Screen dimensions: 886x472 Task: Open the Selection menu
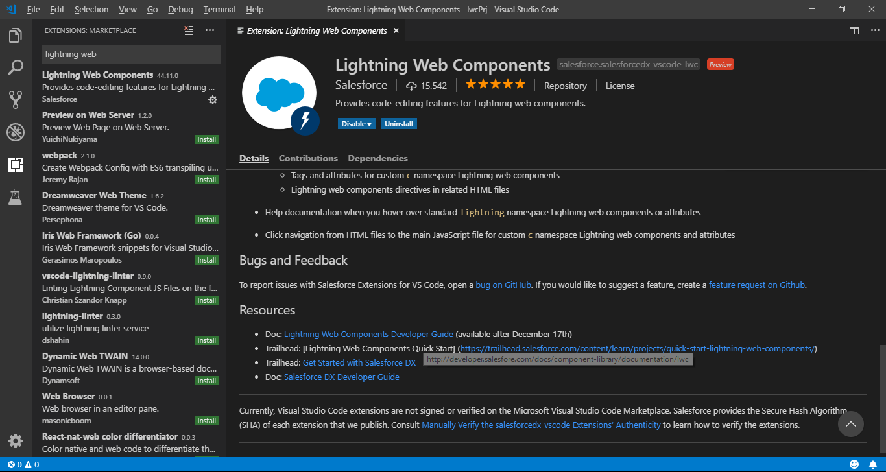[x=91, y=9]
